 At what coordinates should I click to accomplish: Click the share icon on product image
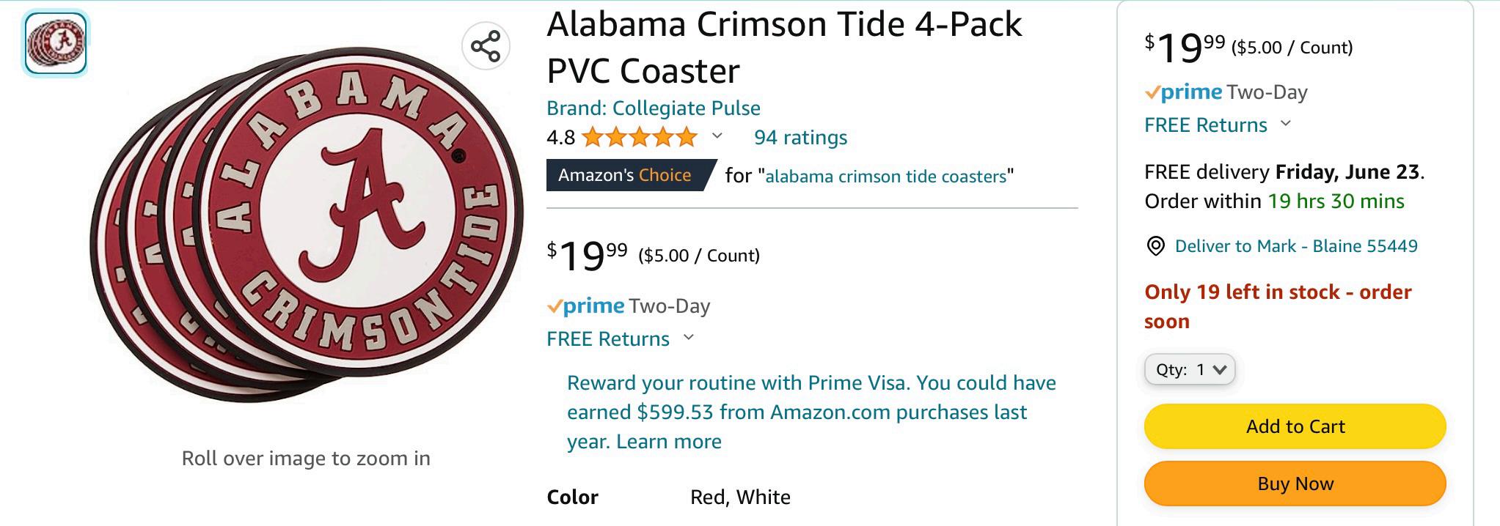pos(486,46)
